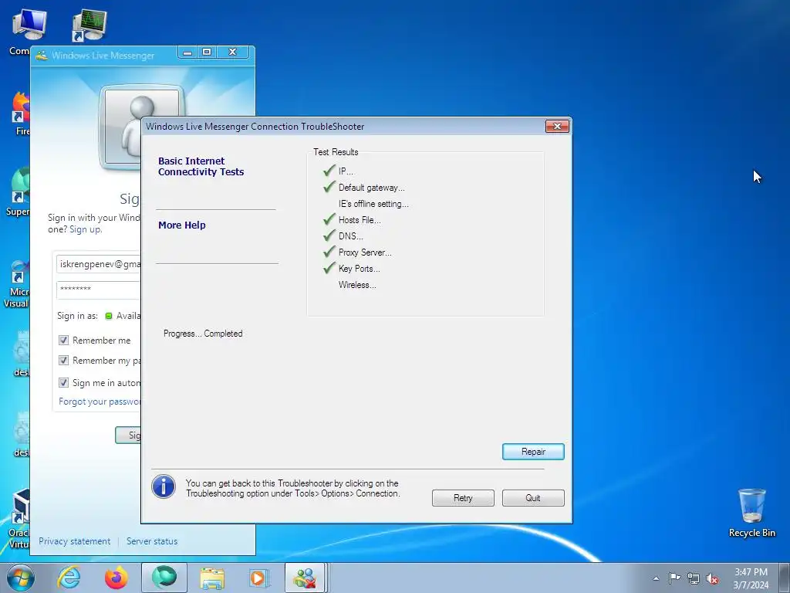Click the check mark beside Key Ports

click(x=329, y=267)
